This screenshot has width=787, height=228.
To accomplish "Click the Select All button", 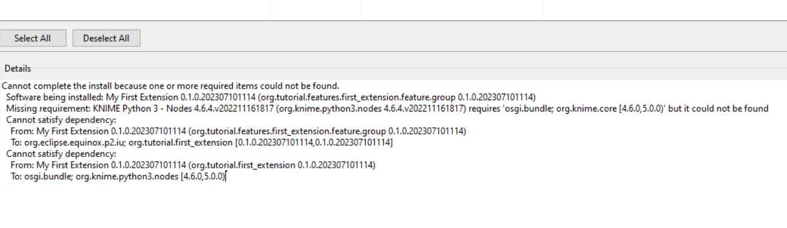I will click(x=33, y=38).
